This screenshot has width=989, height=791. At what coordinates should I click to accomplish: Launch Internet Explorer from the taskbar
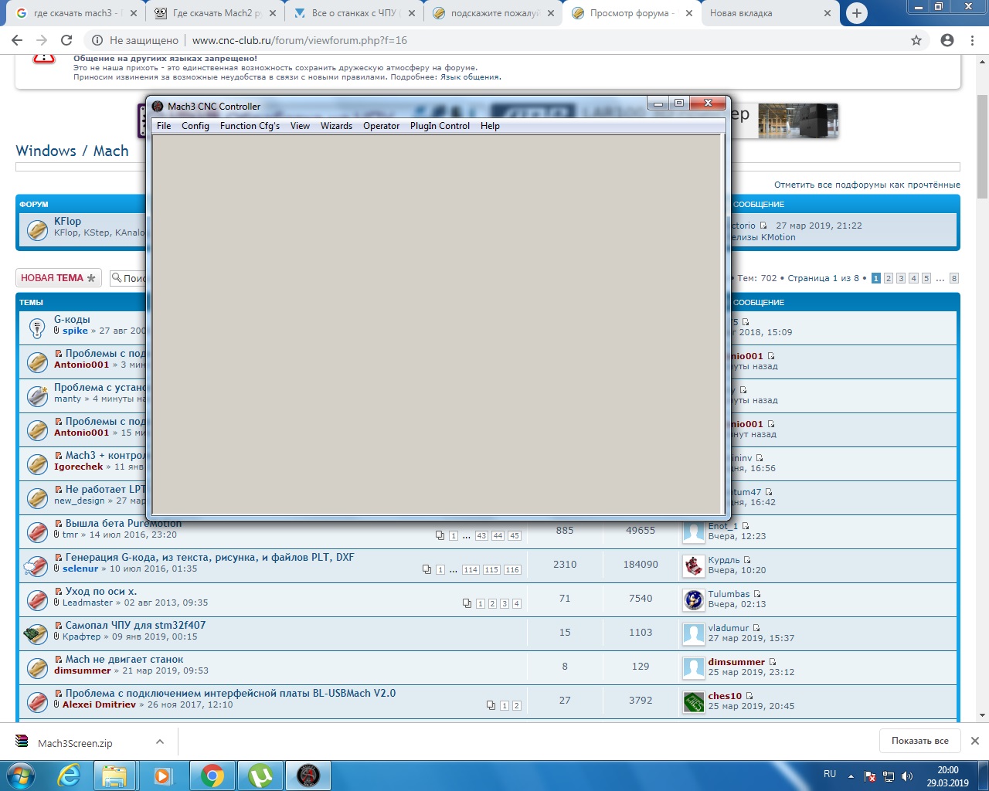pyautogui.click(x=70, y=776)
